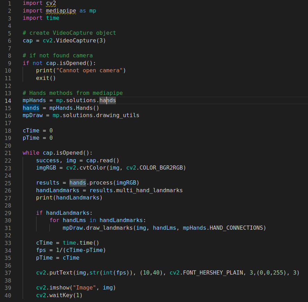308x302 pixels.
Task: Click 'mpHands' at the start of line 14
Action: coord(34,100)
